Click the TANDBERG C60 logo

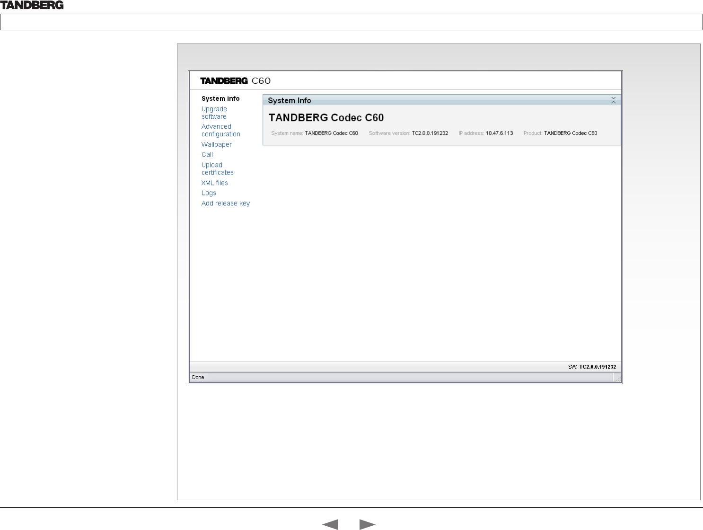click(x=235, y=81)
